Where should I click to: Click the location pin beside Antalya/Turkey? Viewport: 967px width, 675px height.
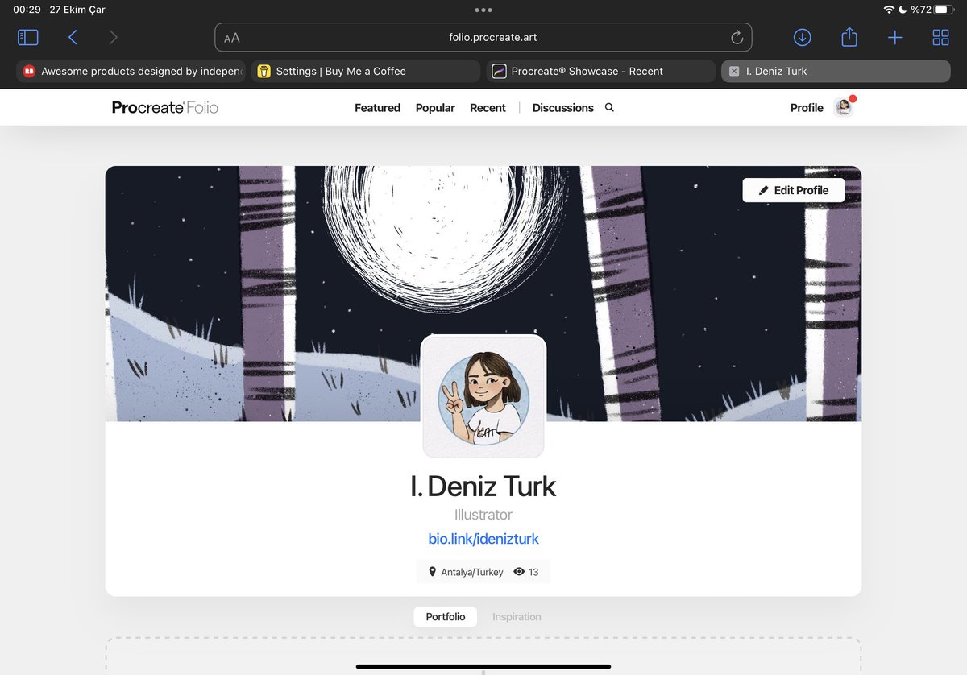(x=433, y=571)
